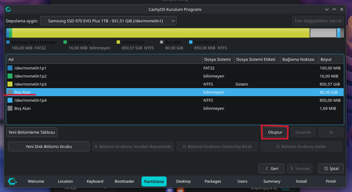Open the Bootloader step
This screenshot has width=352, height=192.
tap(124, 181)
